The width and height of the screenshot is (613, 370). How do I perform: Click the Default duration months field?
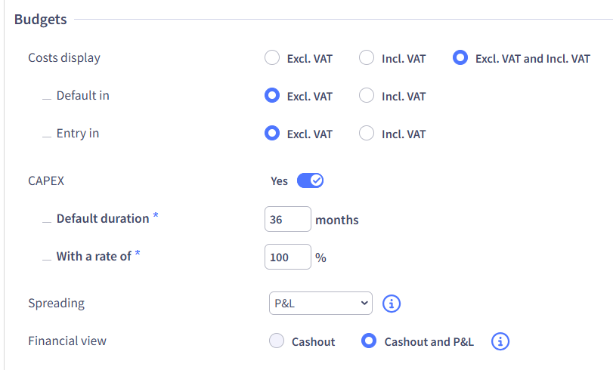(x=288, y=220)
